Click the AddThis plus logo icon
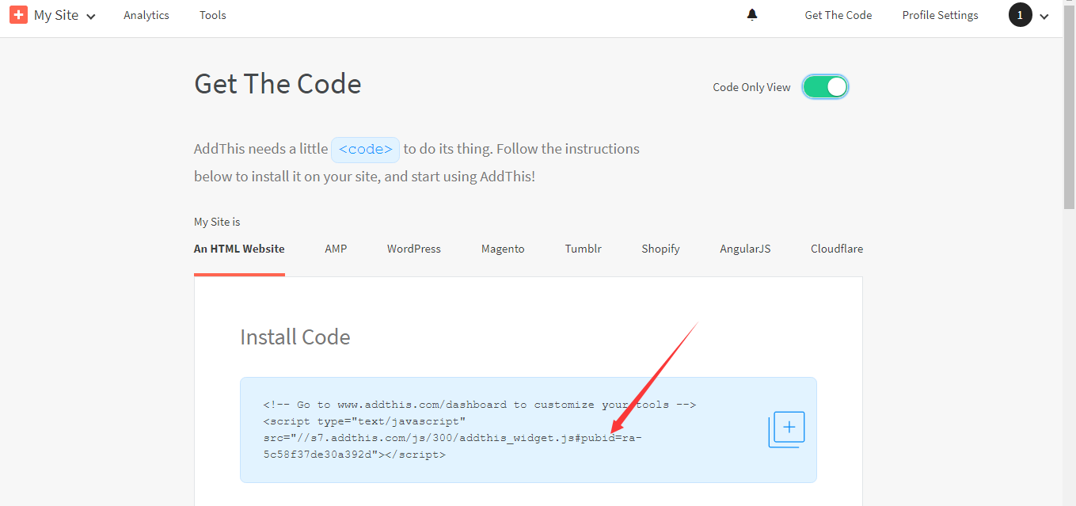 pos(19,15)
